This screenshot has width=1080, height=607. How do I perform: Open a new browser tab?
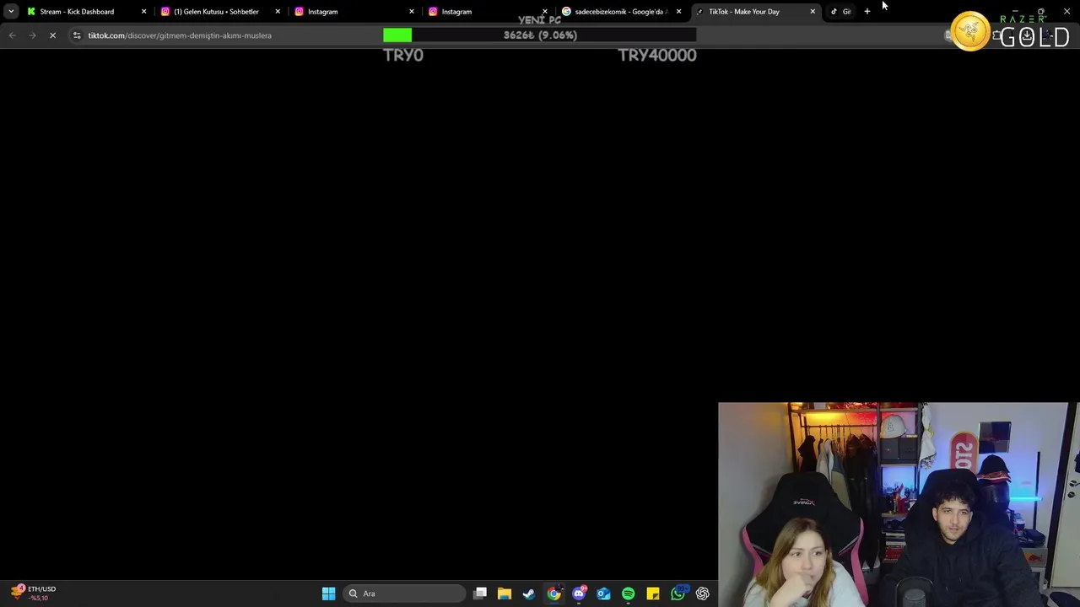pos(867,12)
